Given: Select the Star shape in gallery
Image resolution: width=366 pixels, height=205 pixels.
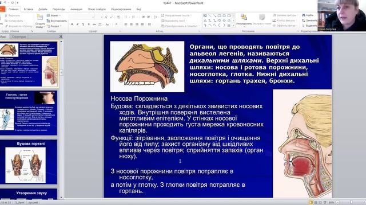Looking at the screenshot, I should [x=229, y=25].
